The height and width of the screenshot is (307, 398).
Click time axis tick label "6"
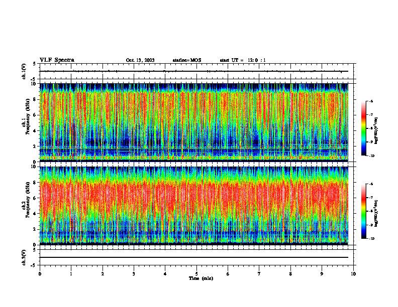pos(228,274)
